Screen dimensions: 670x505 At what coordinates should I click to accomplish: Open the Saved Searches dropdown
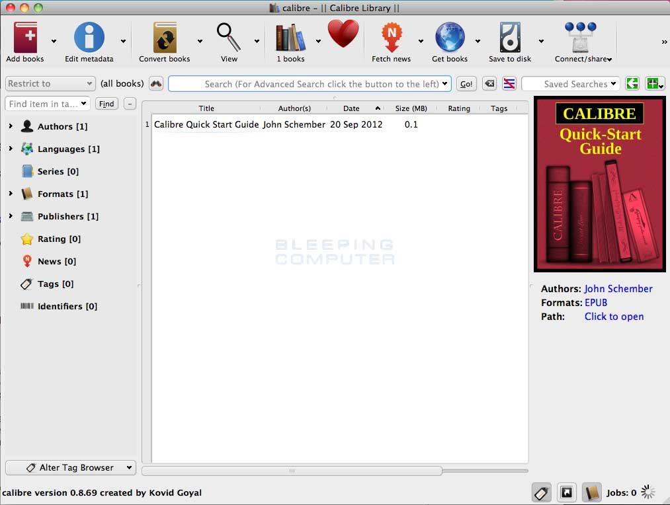570,83
